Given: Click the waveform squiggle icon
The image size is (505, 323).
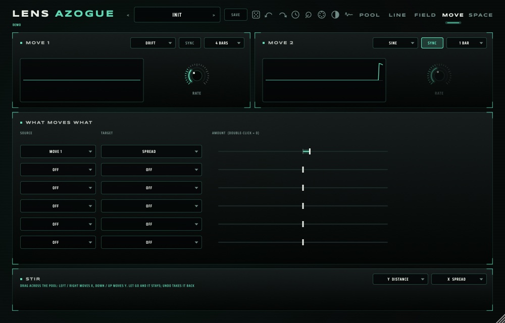Looking at the screenshot, I should coord(348,15).
